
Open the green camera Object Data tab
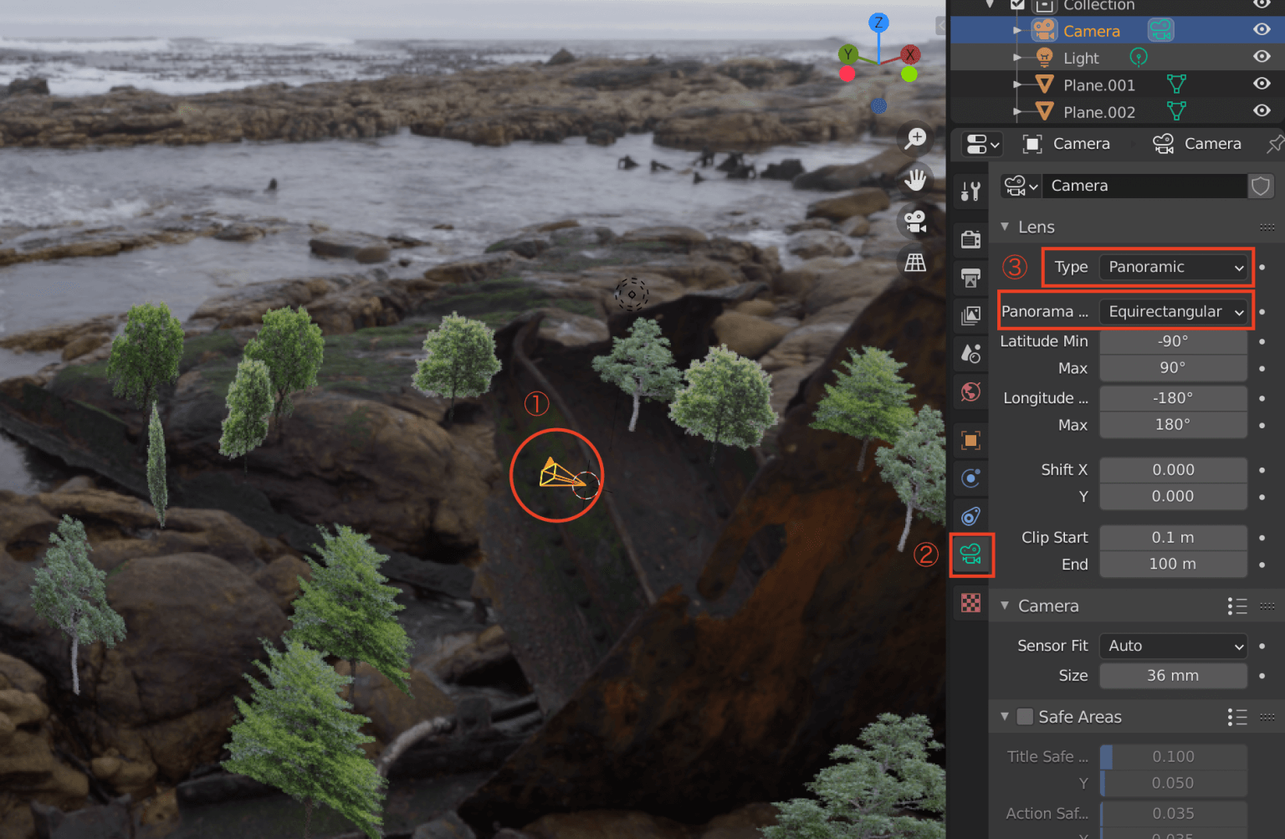click(x=970, y=555)
